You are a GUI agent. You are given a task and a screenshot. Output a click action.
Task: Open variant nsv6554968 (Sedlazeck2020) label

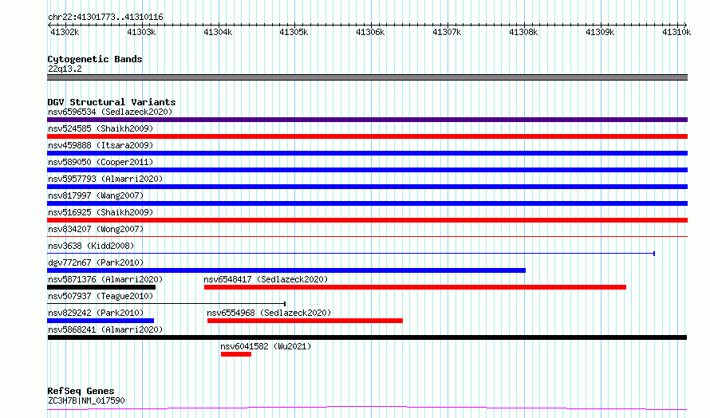[269, 313]
